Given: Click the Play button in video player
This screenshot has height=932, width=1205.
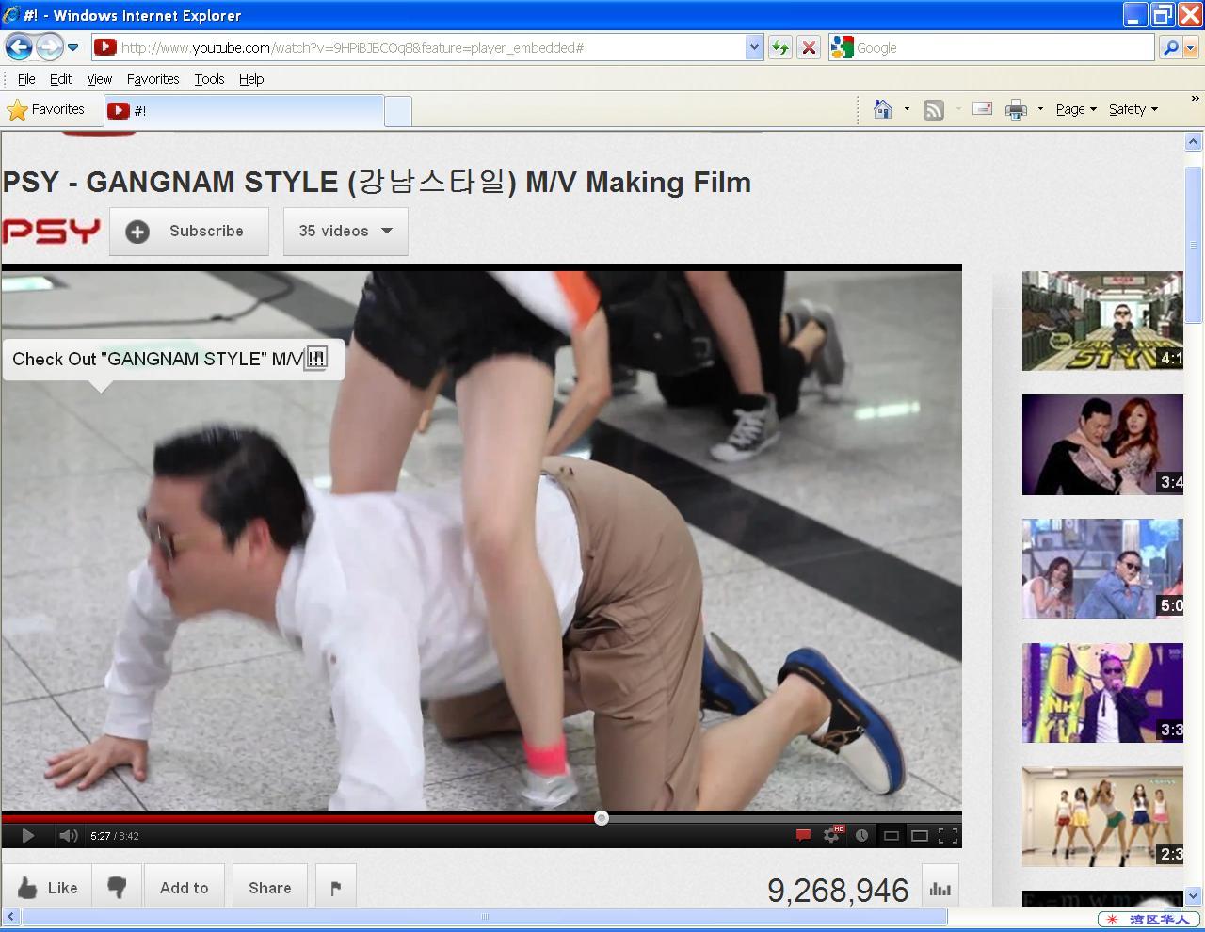Looking at the screenshot, I should [27, 835].
